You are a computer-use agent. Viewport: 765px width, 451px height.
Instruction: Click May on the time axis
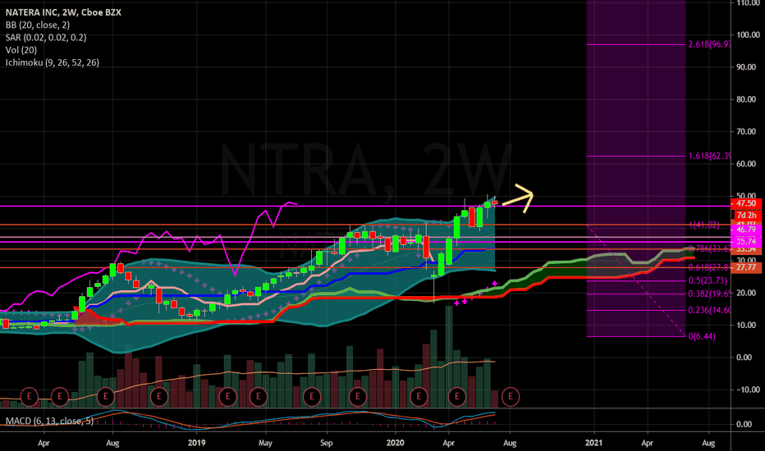(x=265, y=443)
